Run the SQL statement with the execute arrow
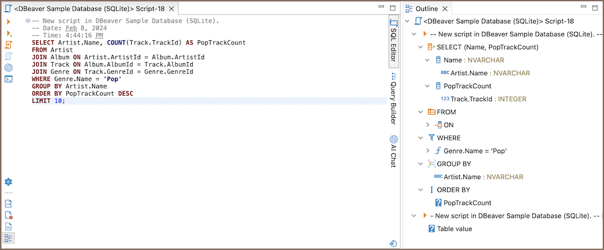Image resolution: width=604 pixels, height=250 pixels. point(8,22)
